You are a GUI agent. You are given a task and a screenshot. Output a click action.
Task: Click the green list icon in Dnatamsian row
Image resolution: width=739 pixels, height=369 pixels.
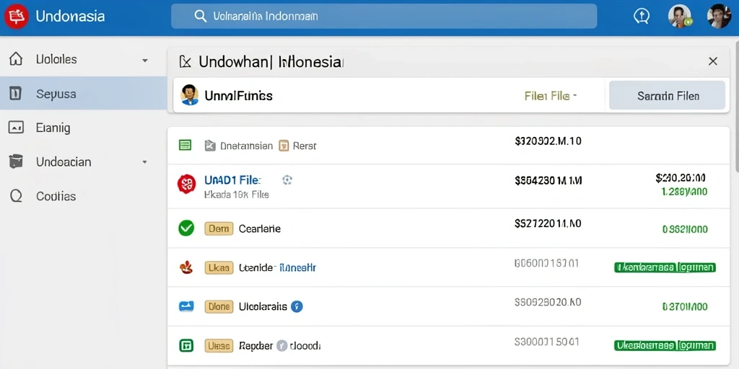tap(185, 146)
